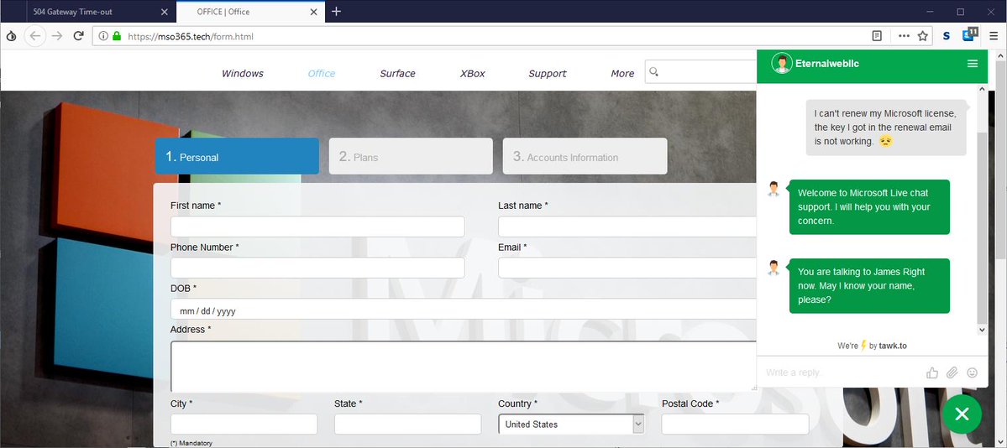Click the State input field
Image resolution: width=1007 pixels, height=448 pixels.
click(408, 425)
